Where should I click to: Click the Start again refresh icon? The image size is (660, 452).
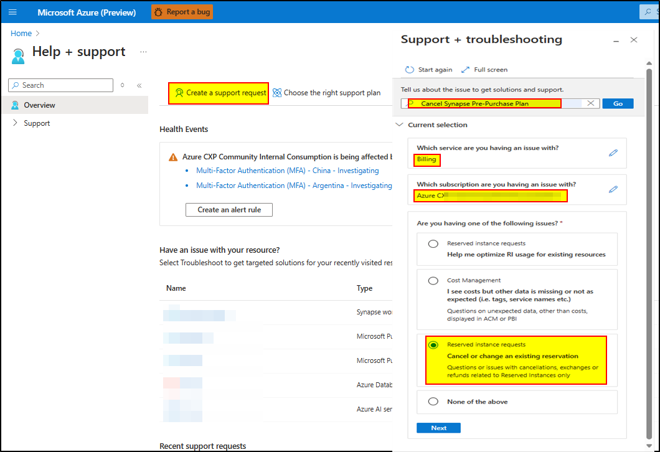[x=409, y=70]
